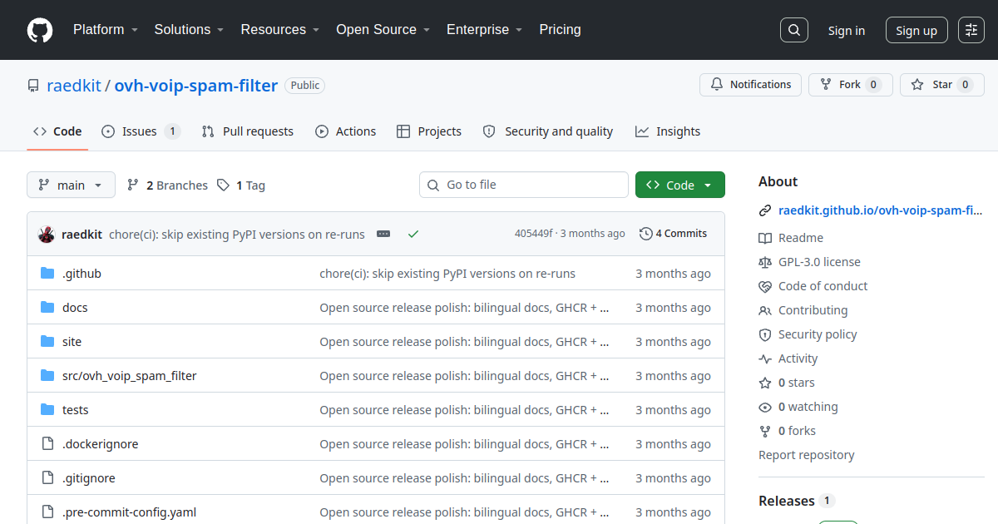Open the Actions tab
The width and height of the screenshot is (998, 524).
click(x=345, y=131)
